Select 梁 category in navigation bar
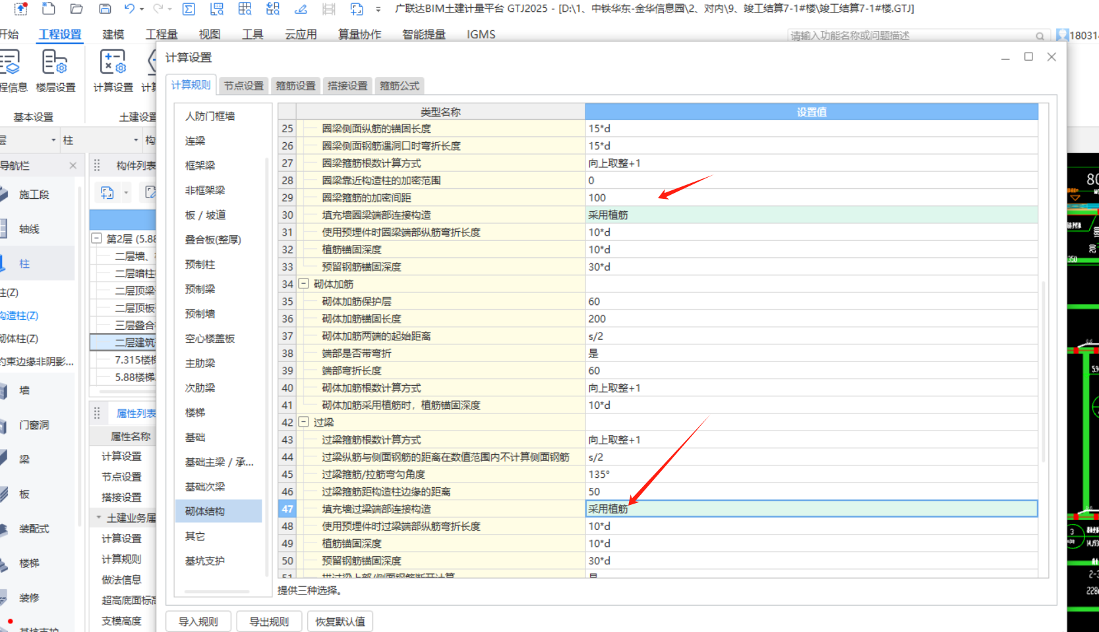 24,460
